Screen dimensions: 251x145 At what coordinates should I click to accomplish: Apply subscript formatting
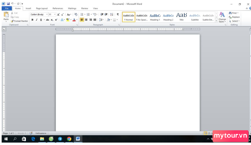52,20
